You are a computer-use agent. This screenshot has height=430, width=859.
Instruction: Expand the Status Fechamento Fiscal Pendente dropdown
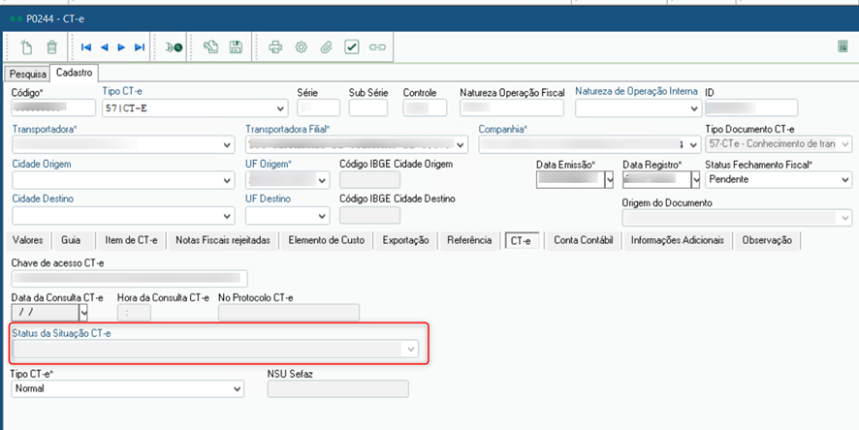[x=845, y=179]
